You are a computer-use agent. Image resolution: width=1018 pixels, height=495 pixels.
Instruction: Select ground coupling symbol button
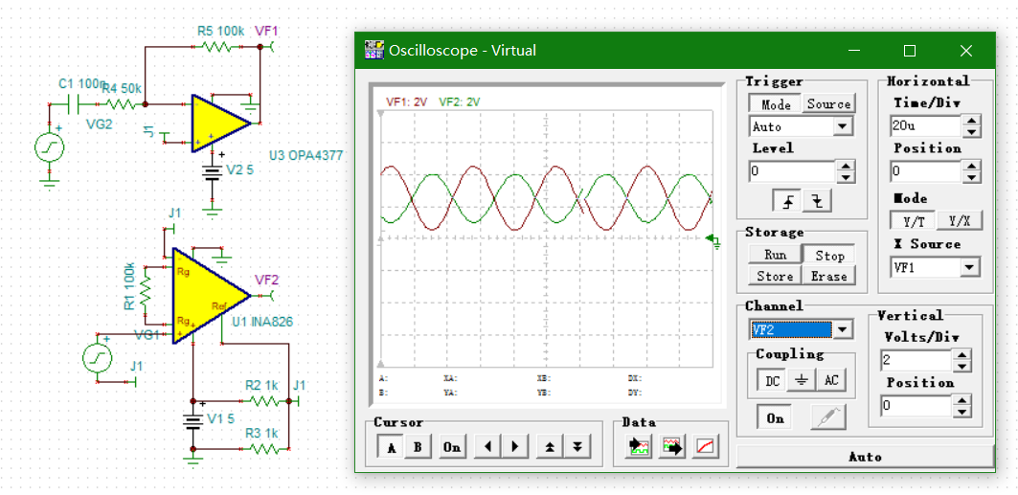(x=802, y=381)
